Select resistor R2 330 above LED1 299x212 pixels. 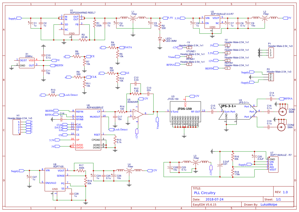pyautogui.click(x=160, y=26)
